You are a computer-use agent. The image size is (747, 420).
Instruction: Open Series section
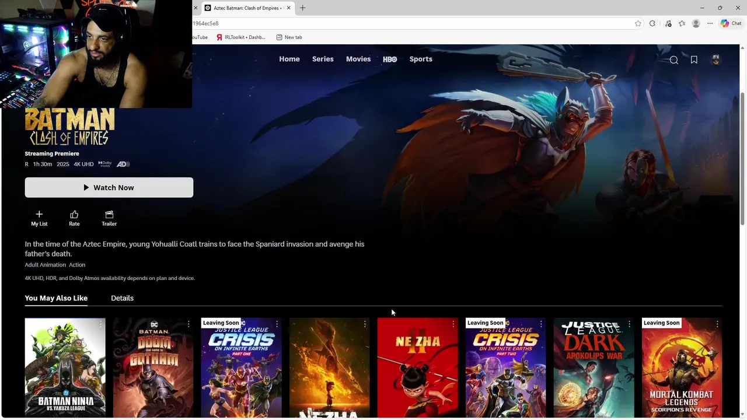click(x=323, y=59)
